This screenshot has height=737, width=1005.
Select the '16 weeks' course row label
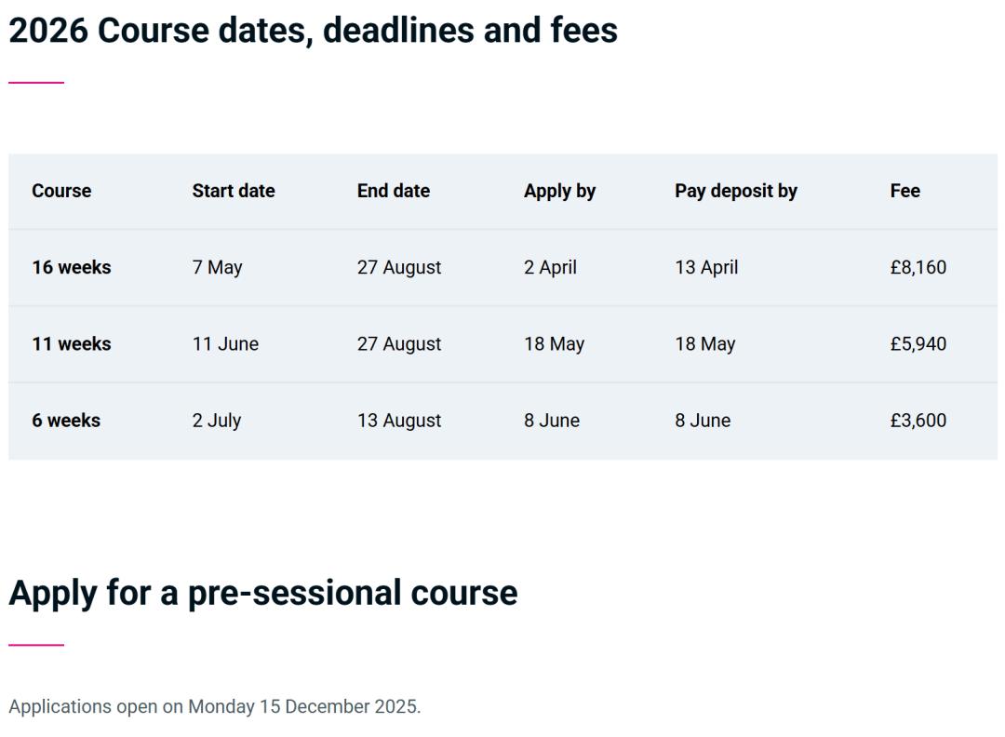point(71,267)
